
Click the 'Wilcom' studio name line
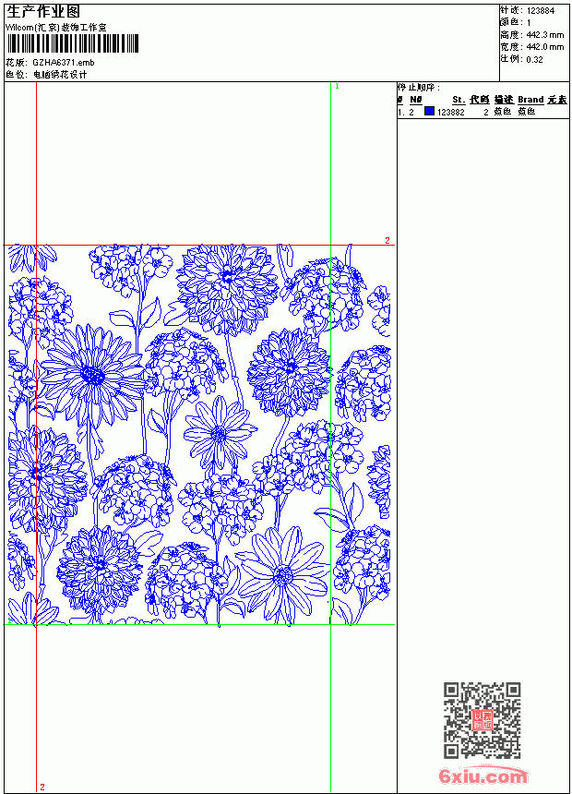point(55,28)
